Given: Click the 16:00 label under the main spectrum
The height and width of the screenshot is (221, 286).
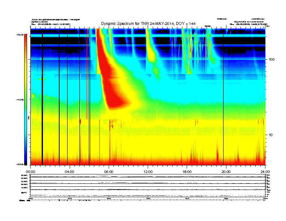Looking at the screenshot, I should (x=187, y=172).
